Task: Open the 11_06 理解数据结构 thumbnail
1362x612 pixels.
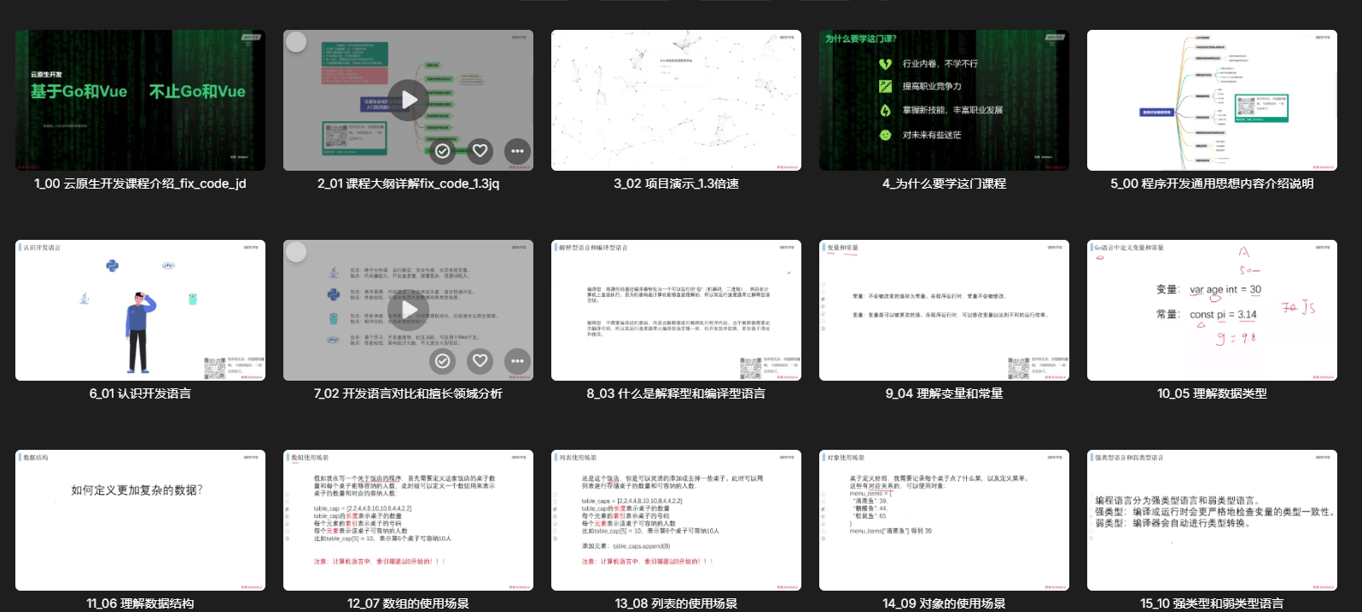Action: point(140,521)
